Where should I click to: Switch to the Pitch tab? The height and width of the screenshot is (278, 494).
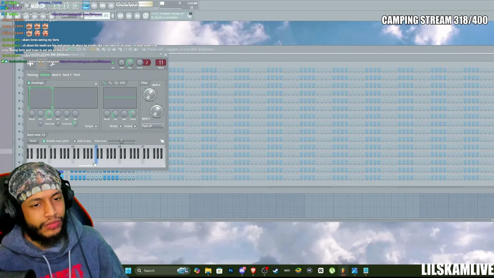pos(77,75)
